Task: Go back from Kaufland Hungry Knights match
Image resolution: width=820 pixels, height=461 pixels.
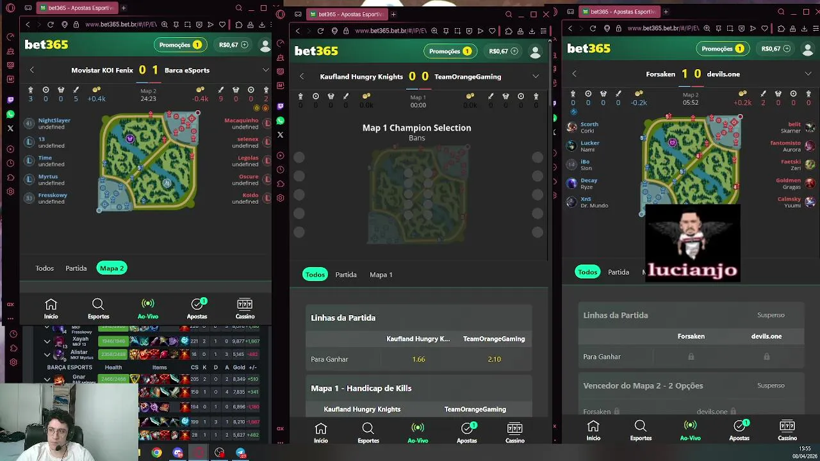Action: 302,76
